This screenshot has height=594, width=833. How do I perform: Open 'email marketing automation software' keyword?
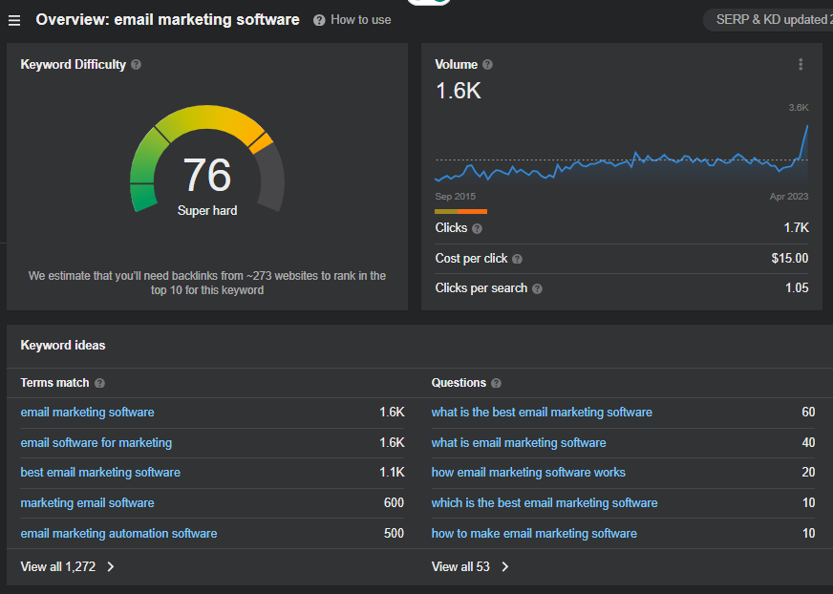point(118,533)
